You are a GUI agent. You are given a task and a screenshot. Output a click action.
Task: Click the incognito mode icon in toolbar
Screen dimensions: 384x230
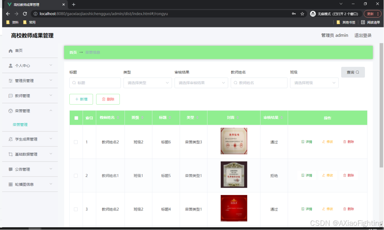pyautogui.click(x=313, y=14)
